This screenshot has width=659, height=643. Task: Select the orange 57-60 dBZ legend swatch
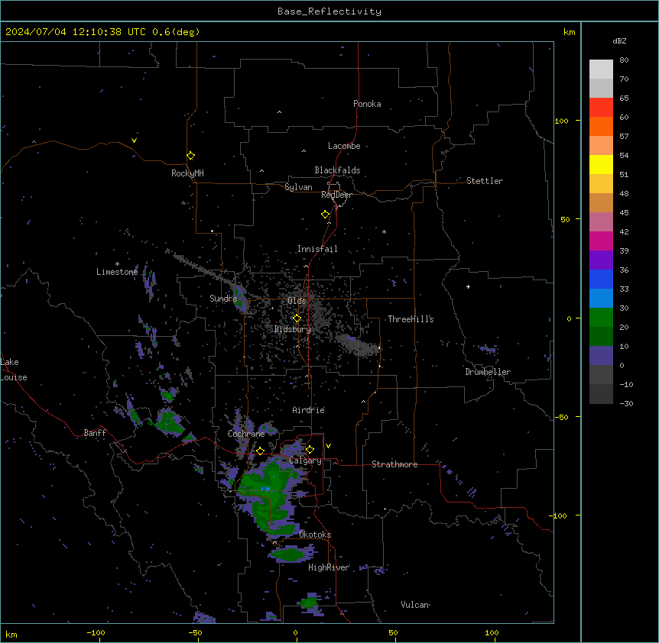pos(601,126)
